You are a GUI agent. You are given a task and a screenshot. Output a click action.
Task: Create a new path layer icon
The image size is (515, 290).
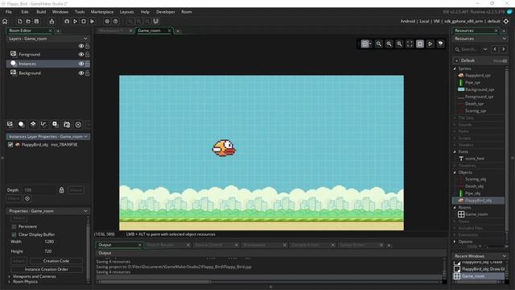pos(43,124)
